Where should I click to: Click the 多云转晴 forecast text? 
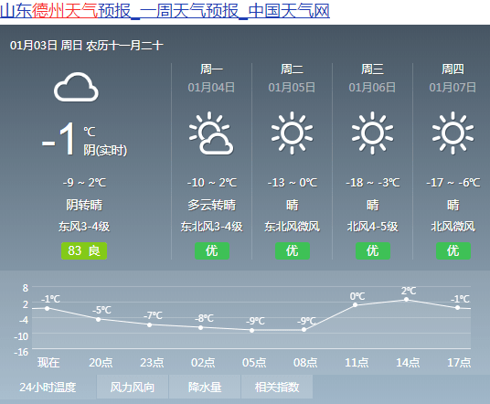(212, 205)
